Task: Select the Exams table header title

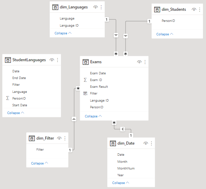Action: 96,62
